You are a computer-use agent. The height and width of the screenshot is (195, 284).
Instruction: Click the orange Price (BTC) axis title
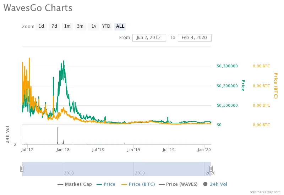276,86
